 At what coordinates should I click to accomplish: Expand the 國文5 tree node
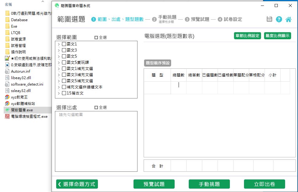point(59,56)
